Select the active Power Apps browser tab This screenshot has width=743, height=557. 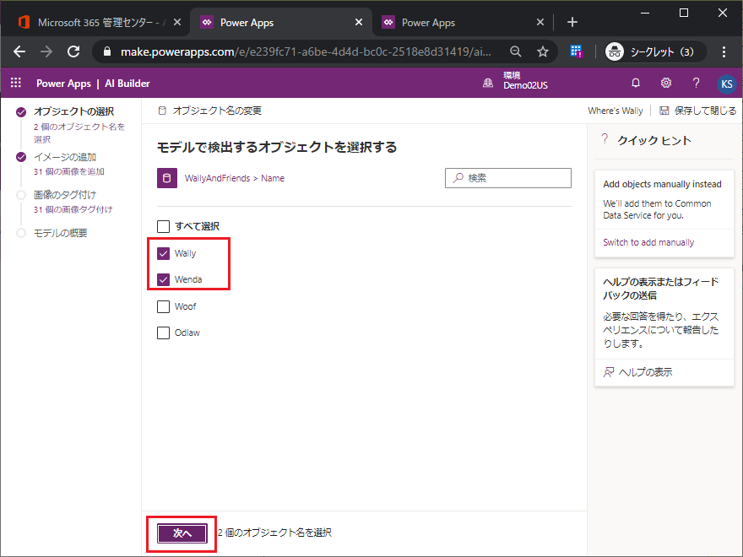(x=281, y=22)
